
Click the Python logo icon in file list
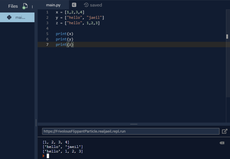click(x=9, y=17)
